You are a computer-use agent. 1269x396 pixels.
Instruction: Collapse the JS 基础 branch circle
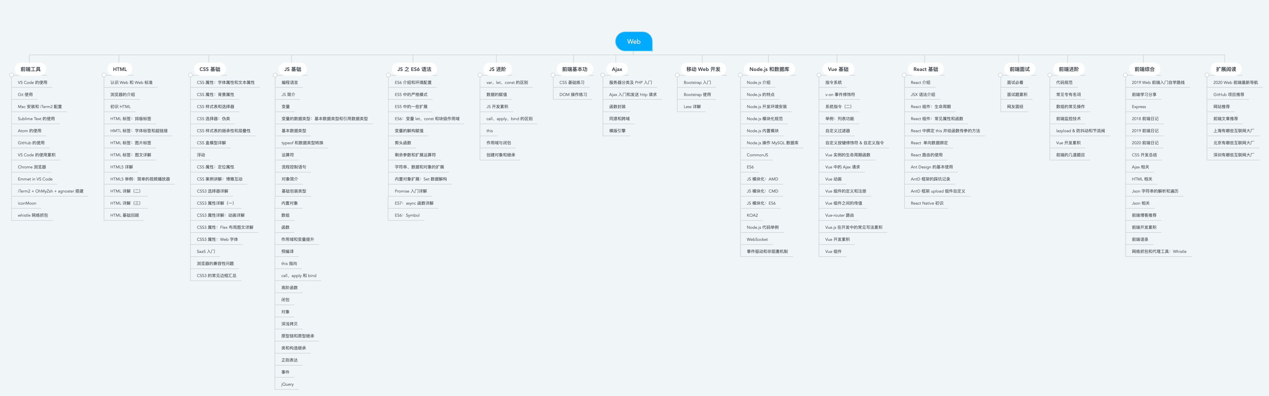[275, 75]
